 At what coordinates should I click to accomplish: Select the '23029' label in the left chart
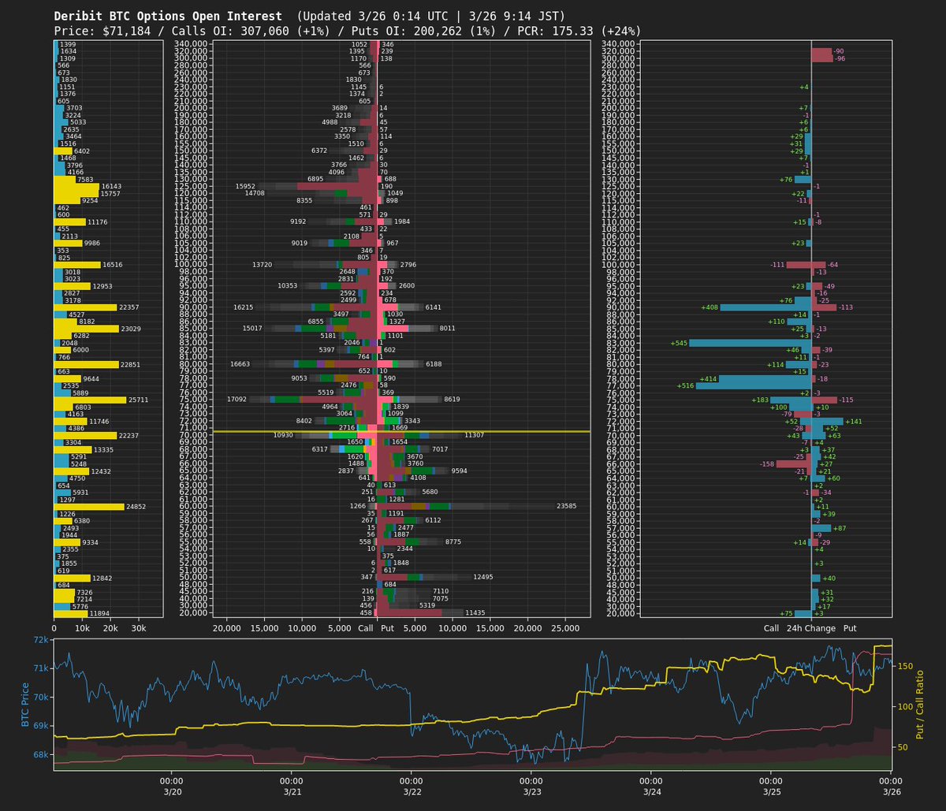131,329
